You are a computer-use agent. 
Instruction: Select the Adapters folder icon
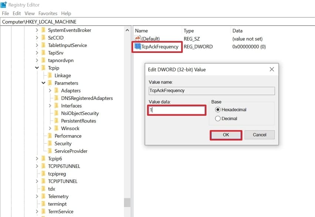56,91
